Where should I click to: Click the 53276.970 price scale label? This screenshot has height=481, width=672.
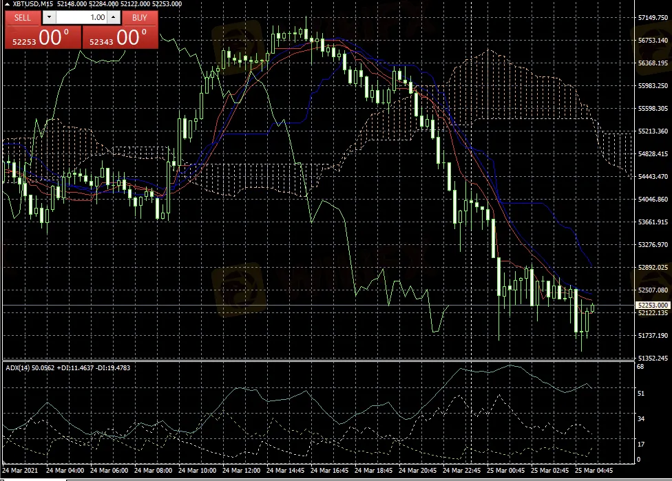pyautogui.click(x=653, y=244)
